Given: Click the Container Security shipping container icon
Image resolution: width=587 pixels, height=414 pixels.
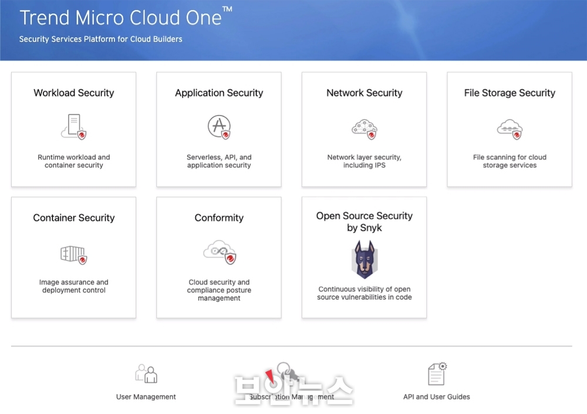Looking at the screenshot, I should tap(74, 254).
